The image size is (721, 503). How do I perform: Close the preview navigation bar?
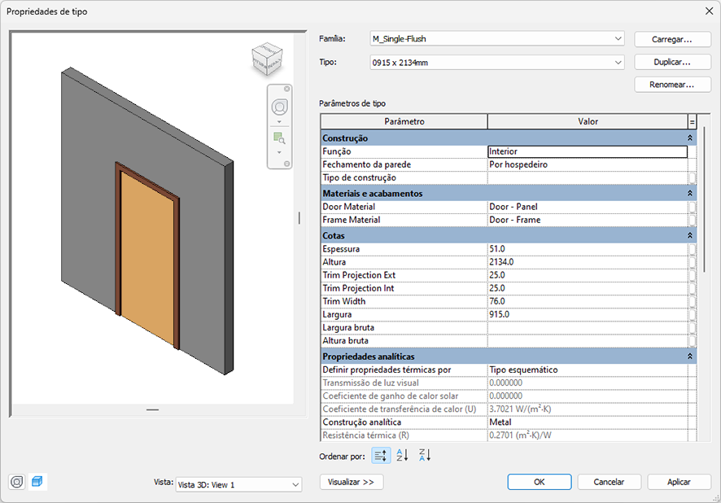(287, 89)
